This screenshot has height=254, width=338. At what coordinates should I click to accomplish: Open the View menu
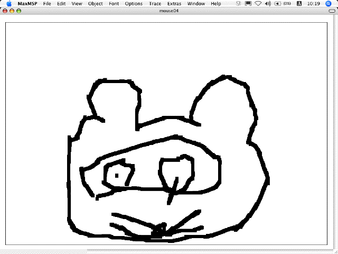coord(77,4)
